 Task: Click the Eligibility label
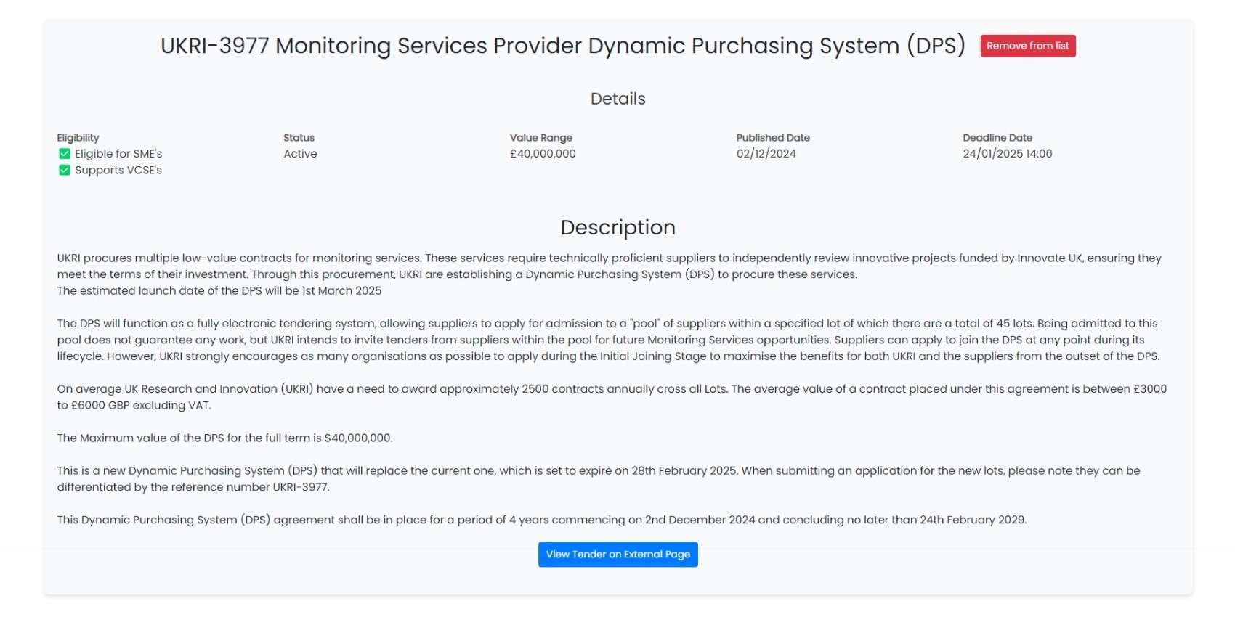[x=78, y=138]
